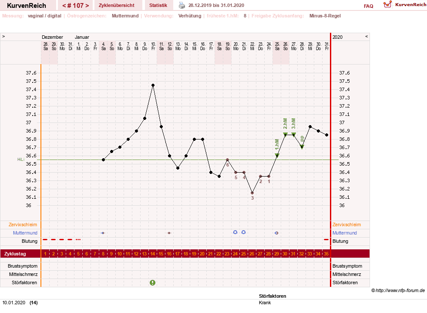Screen dimensions: 427x313
Task: Select cycle day 29 in Zyklustag row
Action: (276, 254)
